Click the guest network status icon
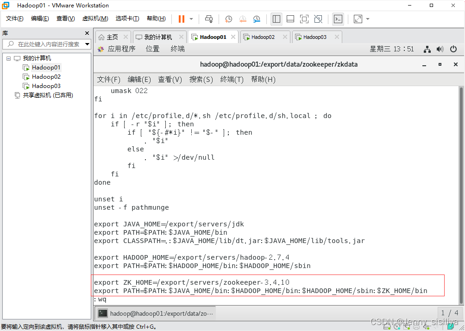The width and height of the screenshot is (465, 331). click(x=427, y=49)
